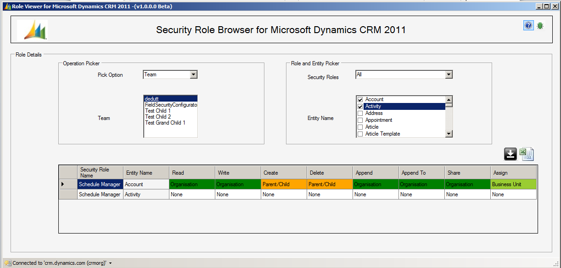Select Test Child 1 team
The height and width of the screenshot is (268, 561).
click(x=170, y=111)
